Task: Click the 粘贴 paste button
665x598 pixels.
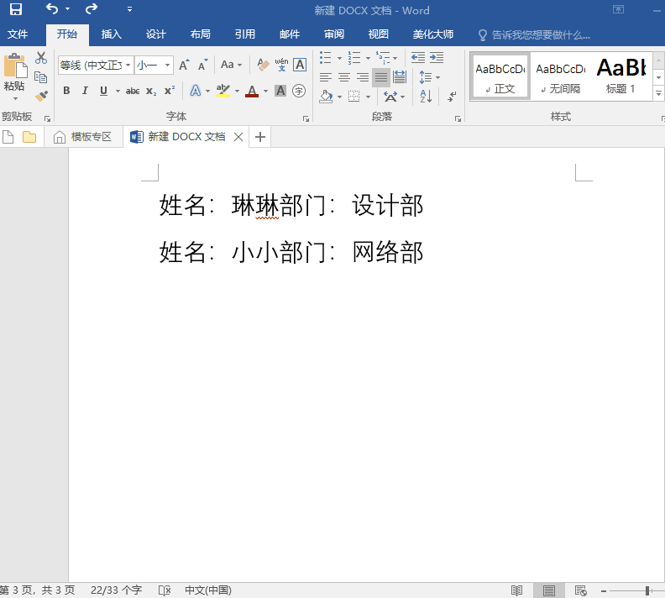Action: 14,76
